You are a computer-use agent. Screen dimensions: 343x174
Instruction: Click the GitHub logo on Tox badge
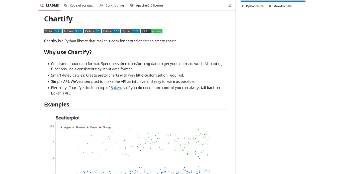[143, 31]
